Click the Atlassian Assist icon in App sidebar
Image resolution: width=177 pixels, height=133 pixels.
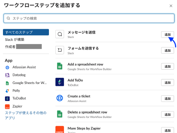point(7,68)
